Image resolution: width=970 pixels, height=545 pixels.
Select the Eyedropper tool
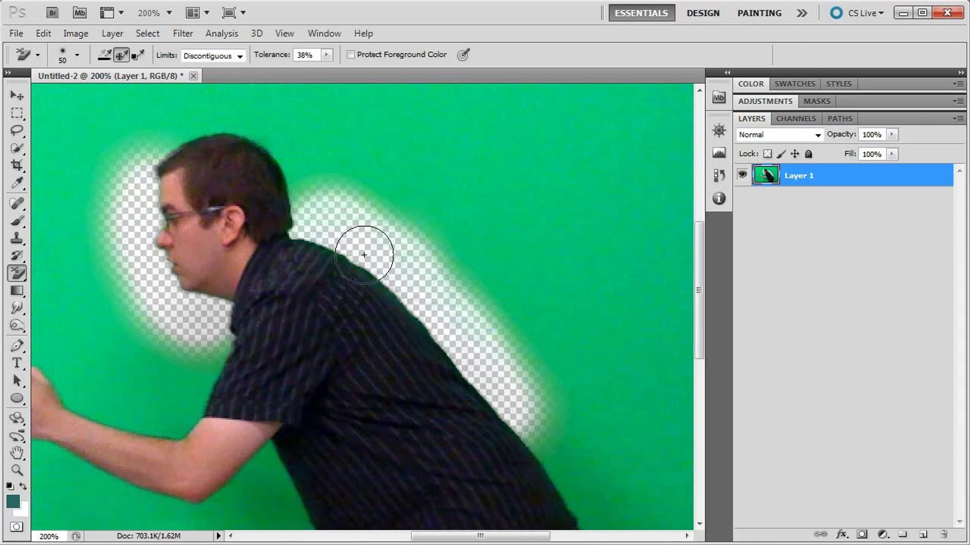[17, 183]
